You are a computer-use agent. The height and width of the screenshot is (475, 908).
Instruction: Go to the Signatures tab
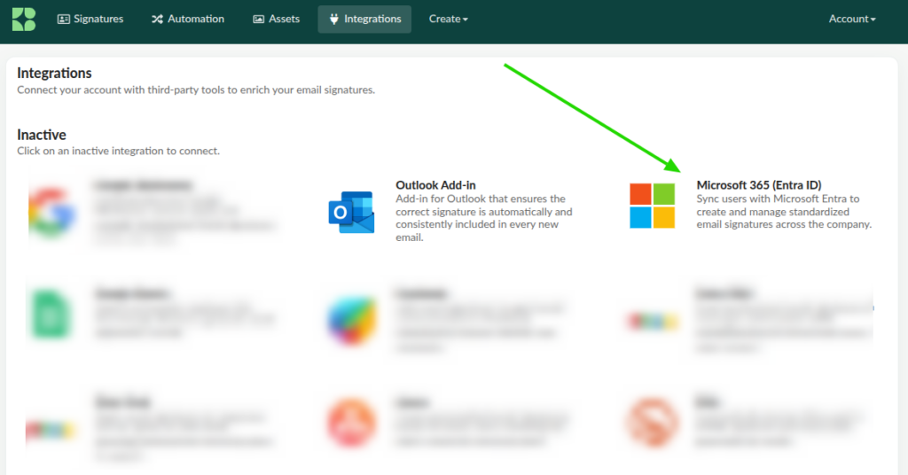[90, 19]
